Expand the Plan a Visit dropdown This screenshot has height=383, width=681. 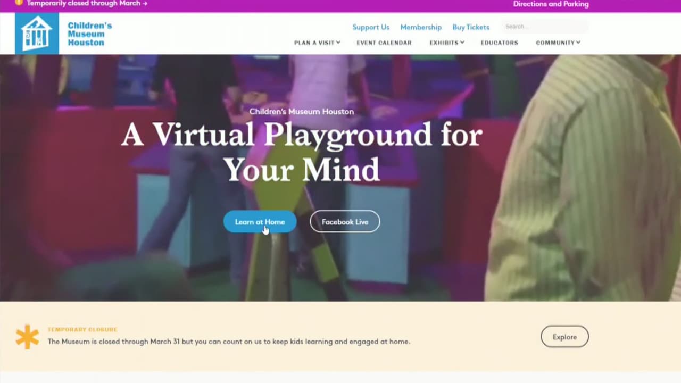(x=317, y=43)
